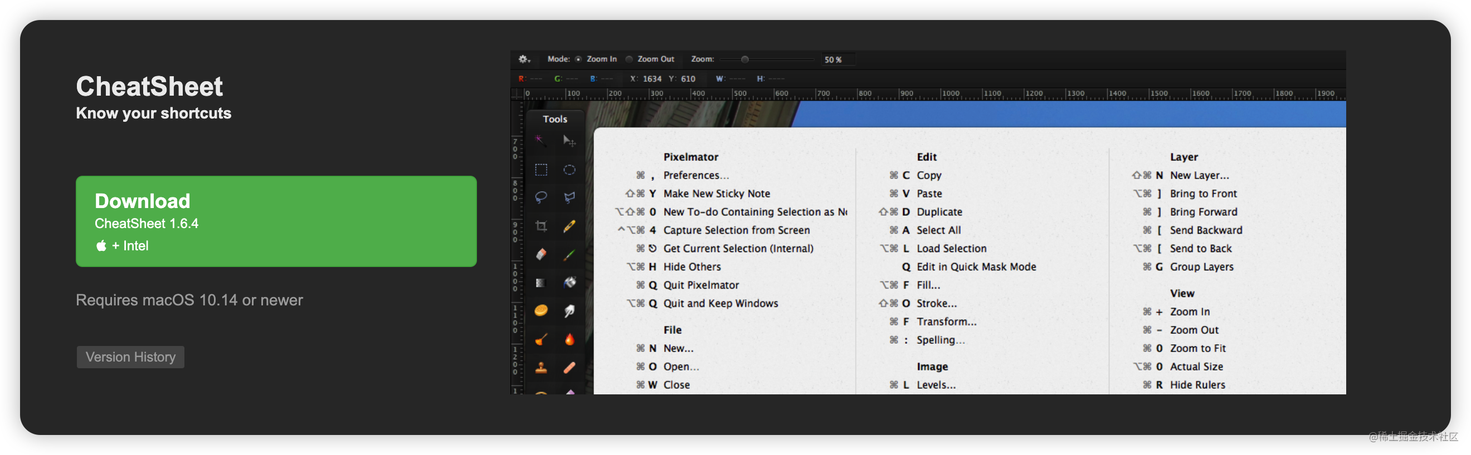The image size is (1471, 455).
Task: Click Capture Selection from Screen entry
Action: click(736, 230)
